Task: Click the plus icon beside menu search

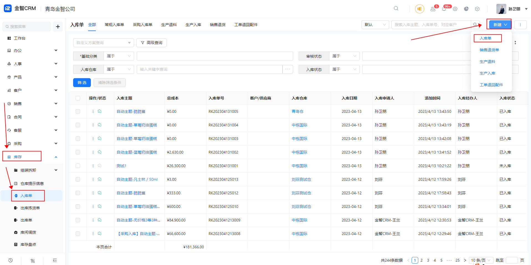Action: point(58,27)
